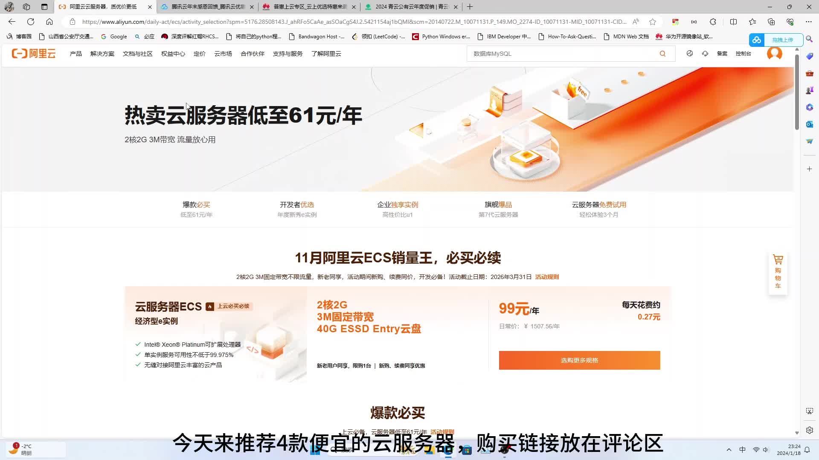This screenshot has height=460, width=819.
Task: Click the Aliyun logo
Action: click(34, 54)
